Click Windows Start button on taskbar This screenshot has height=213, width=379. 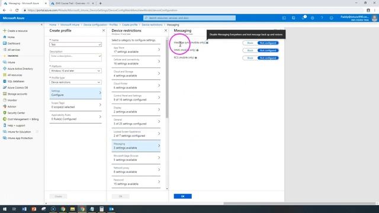point(5,209)
